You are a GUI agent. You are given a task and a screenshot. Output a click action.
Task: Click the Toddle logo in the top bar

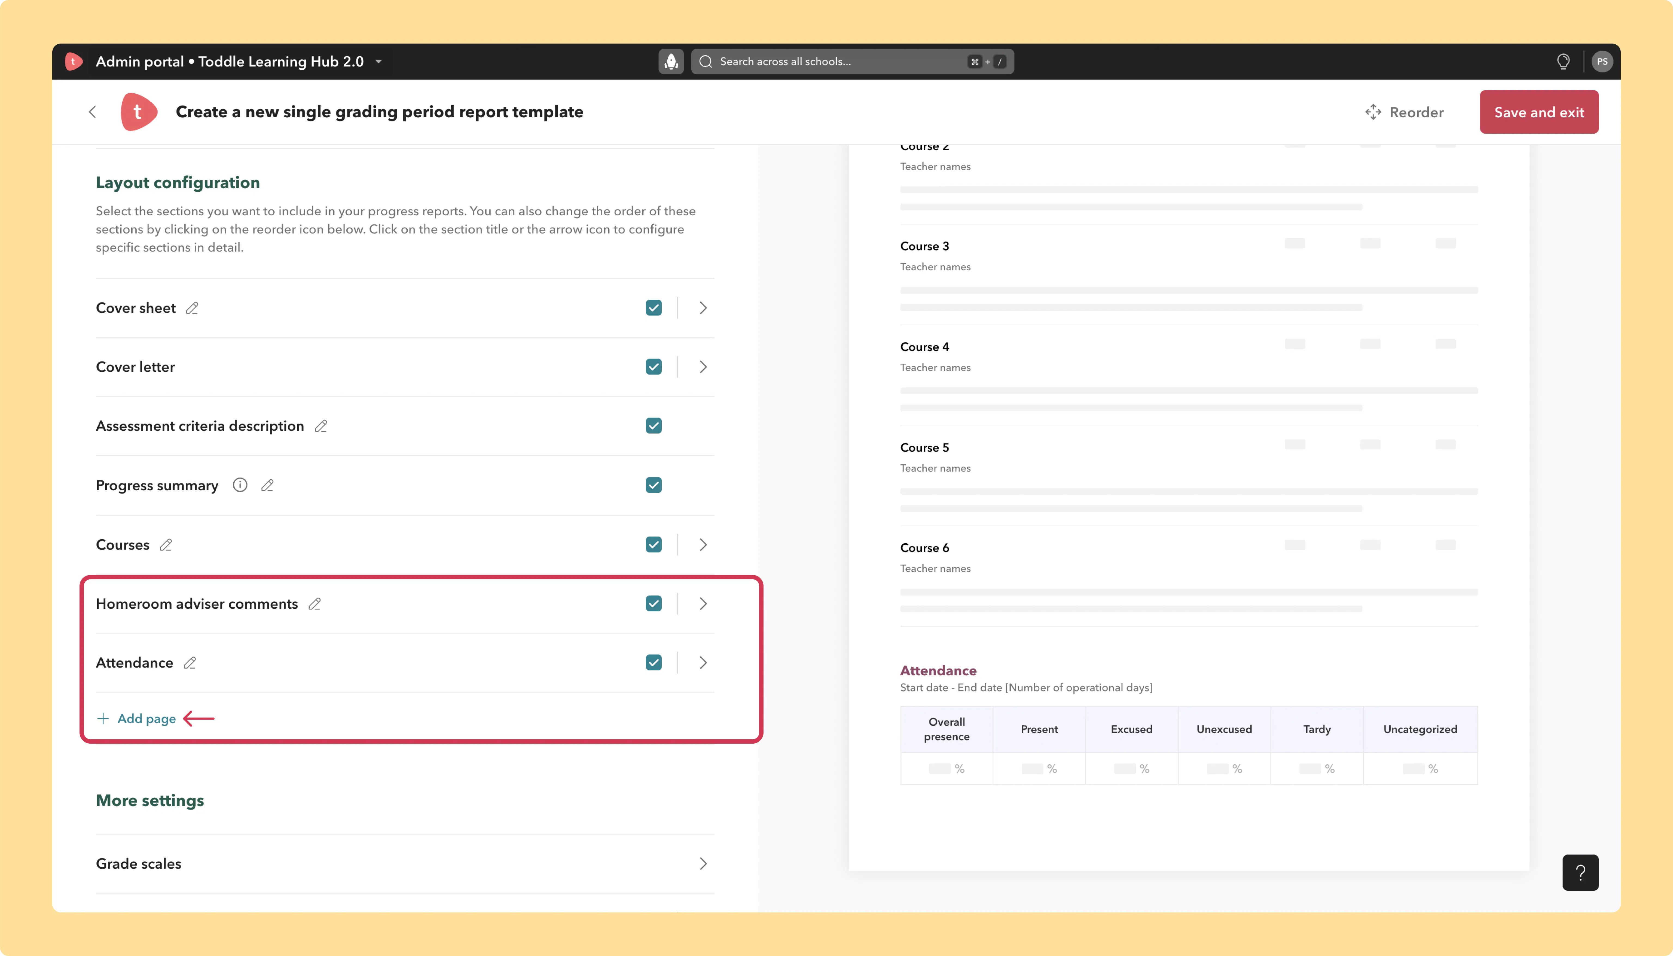[x=74, y=62]
